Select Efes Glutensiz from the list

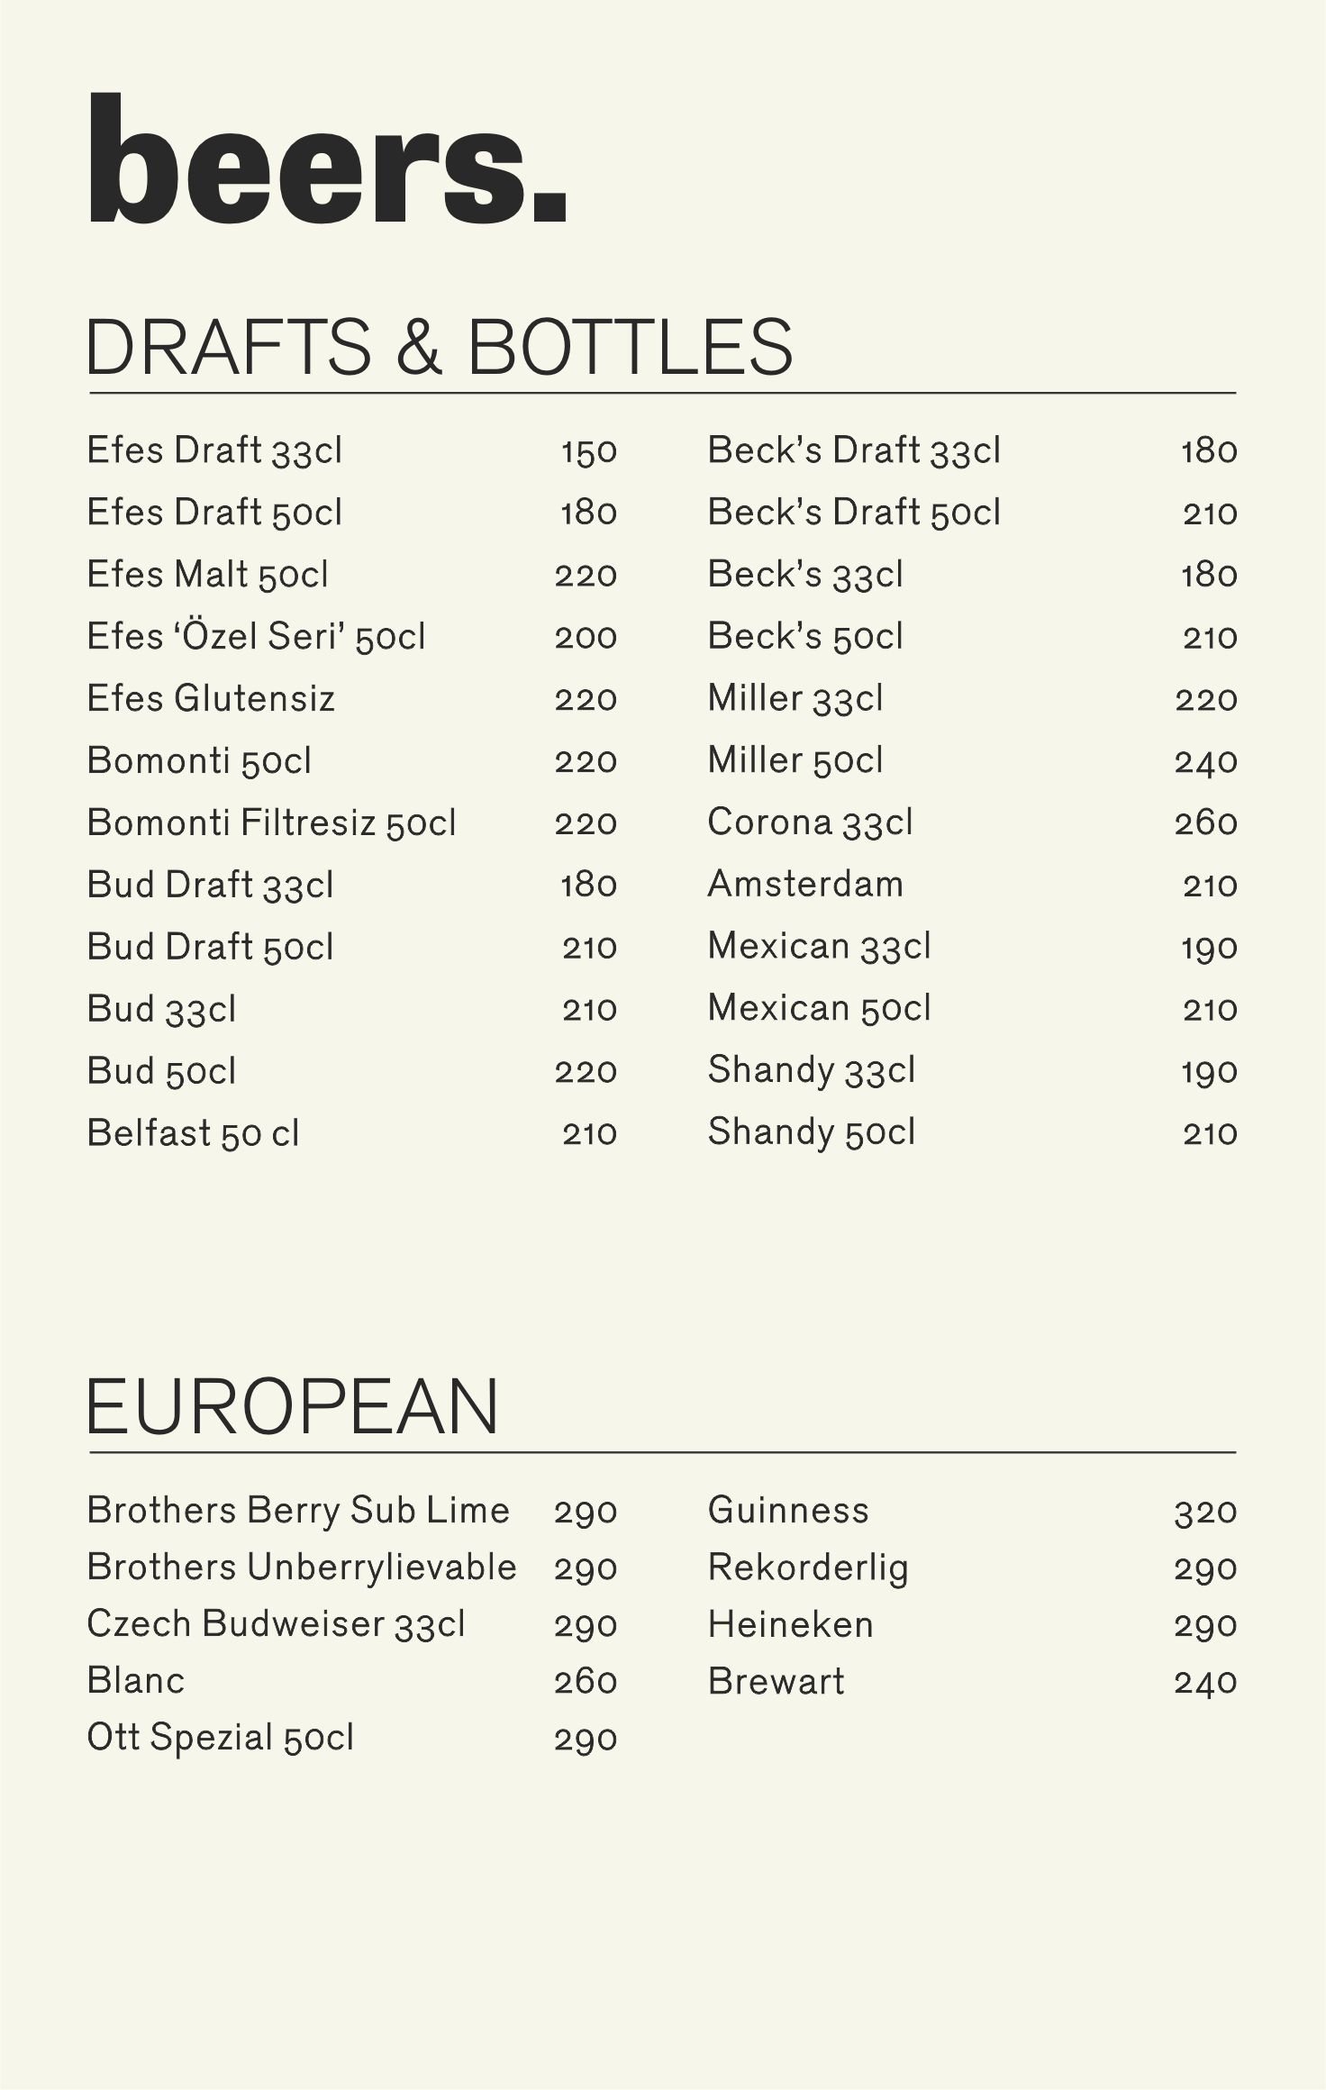(211, 699)
